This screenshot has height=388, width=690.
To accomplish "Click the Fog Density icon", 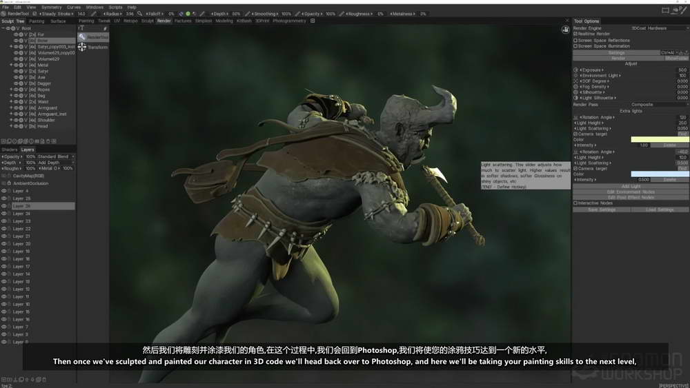I will click(x=575, y=87).
